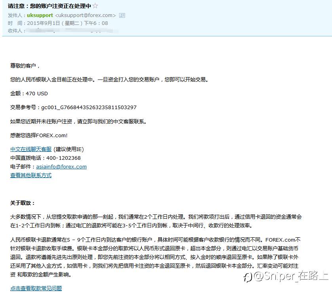Click the sentence starting 如果您近期并未往账户注资

(x=78, y=121)
